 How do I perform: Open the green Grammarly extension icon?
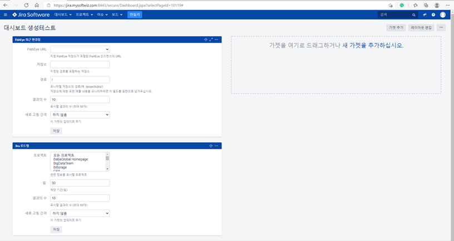(x=402, y=5)
